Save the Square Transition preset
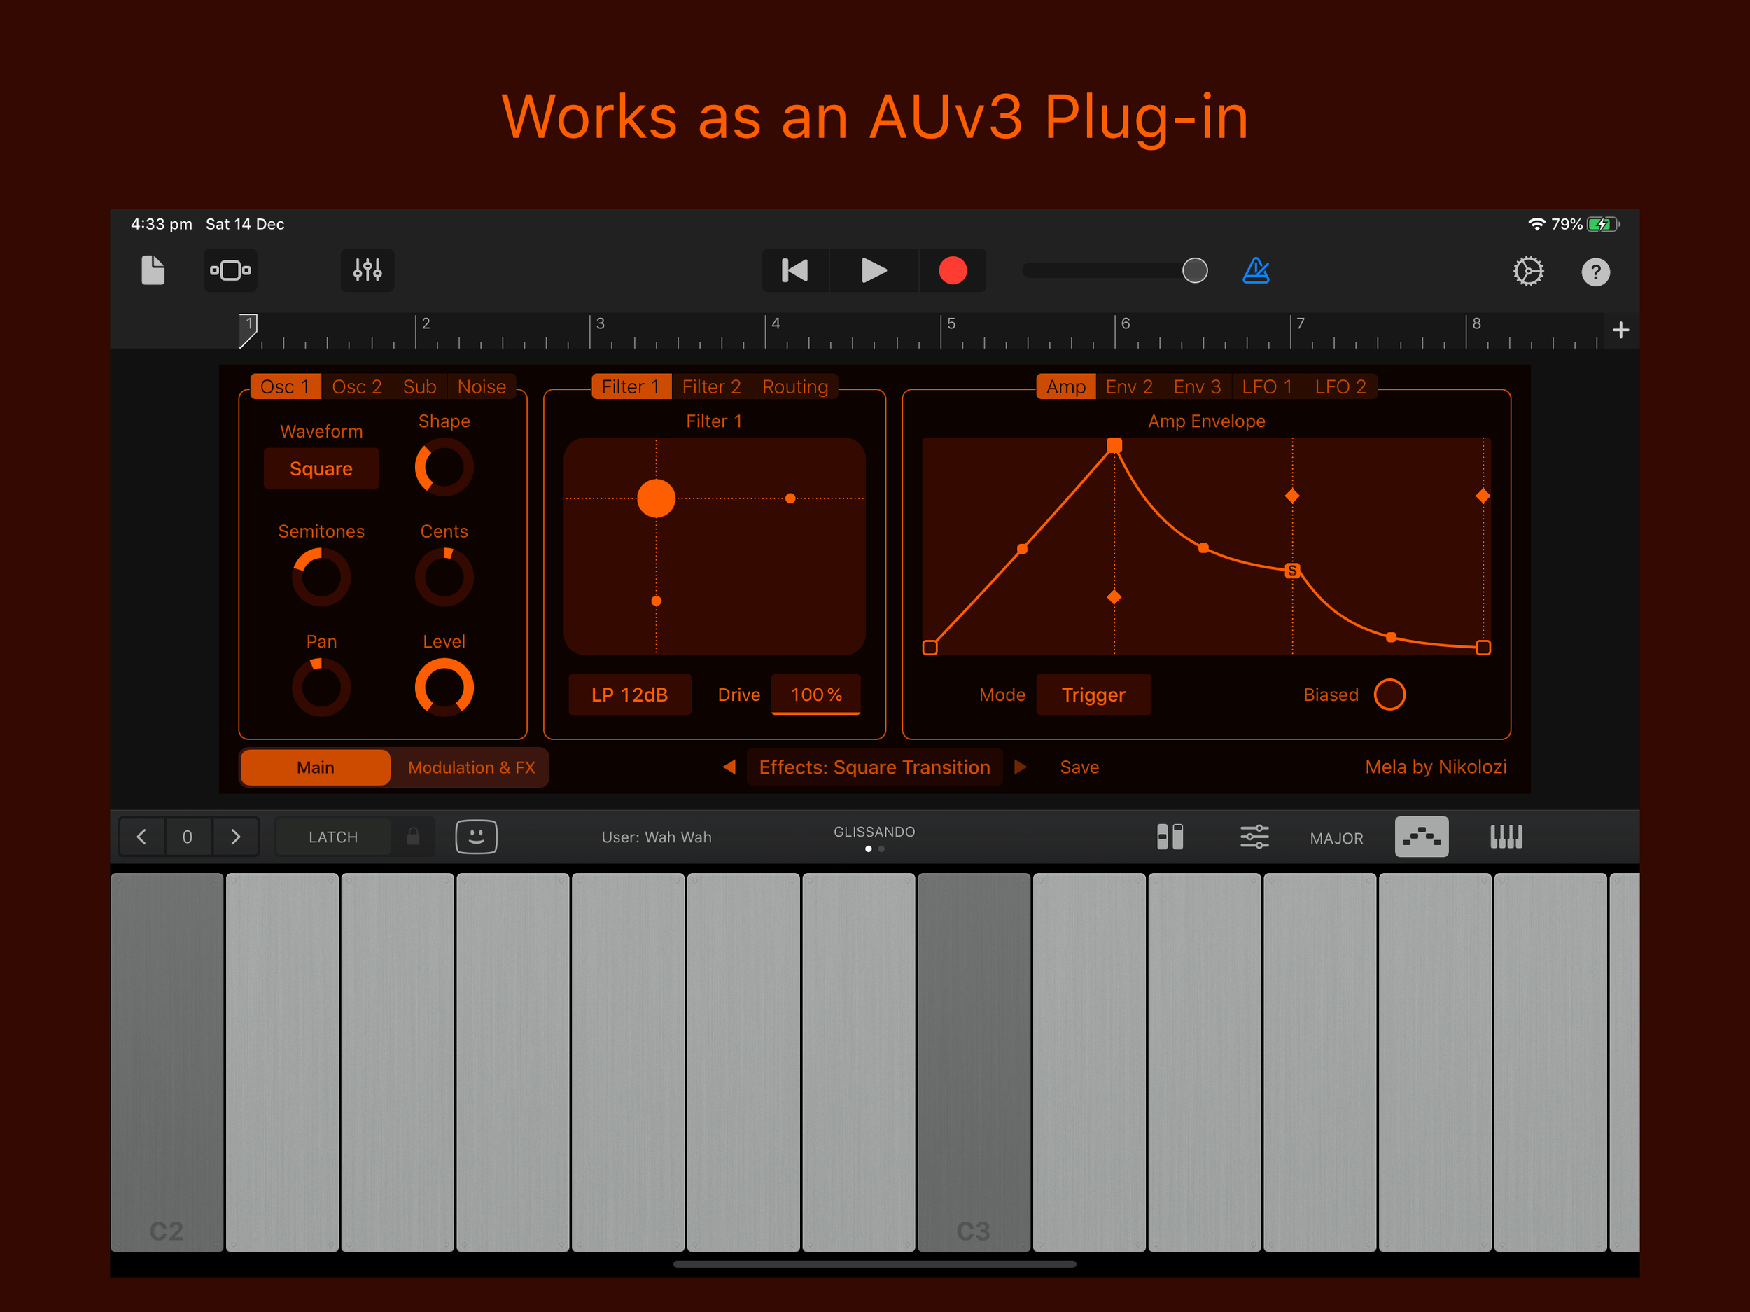Image resolution: width=1750 pixels, height=1312 pixels. (x=1079, y=767)
